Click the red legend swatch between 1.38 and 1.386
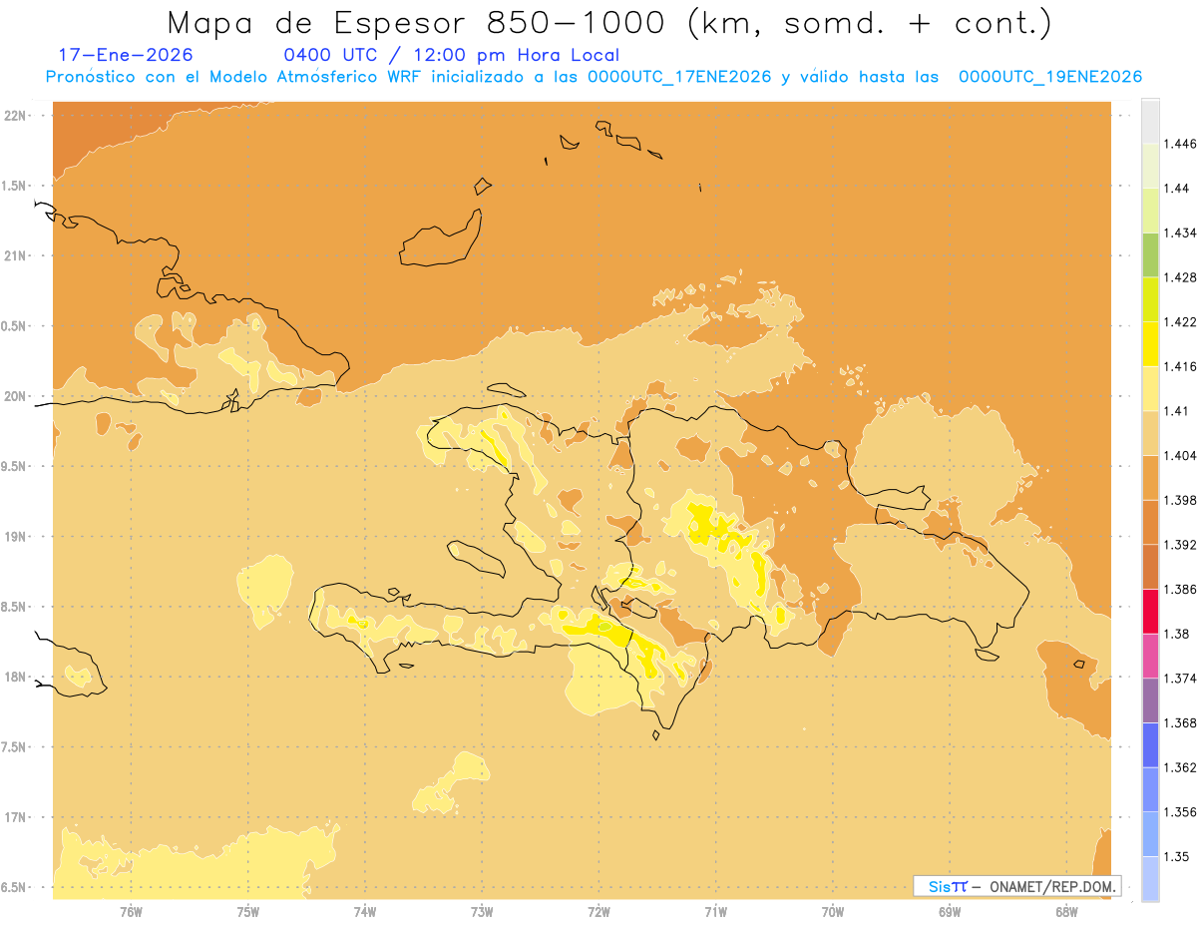Viewport: 1197px width, 925px height. coord(1150,611)
